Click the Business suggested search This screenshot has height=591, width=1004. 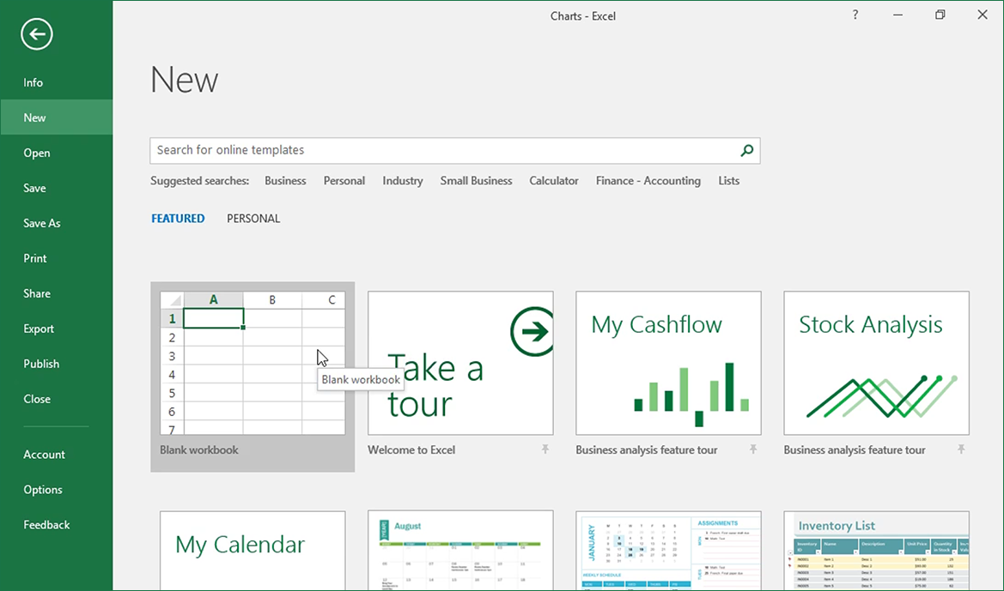pos(285,181)
